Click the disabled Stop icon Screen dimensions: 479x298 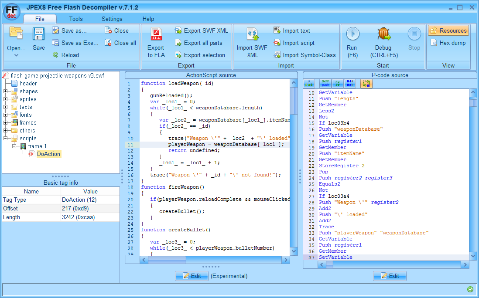click(414, 34)
